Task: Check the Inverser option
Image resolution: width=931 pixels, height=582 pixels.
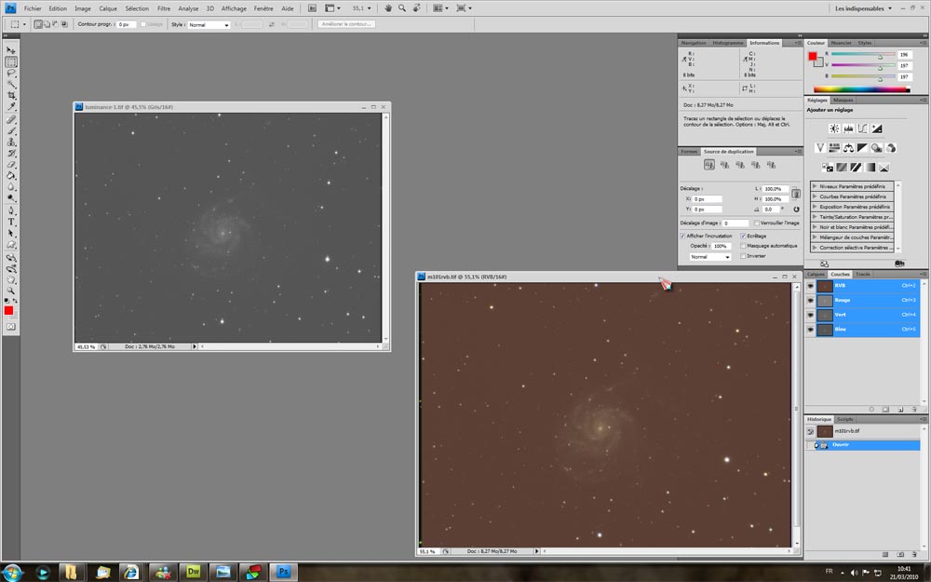Action: coord(743,256)
